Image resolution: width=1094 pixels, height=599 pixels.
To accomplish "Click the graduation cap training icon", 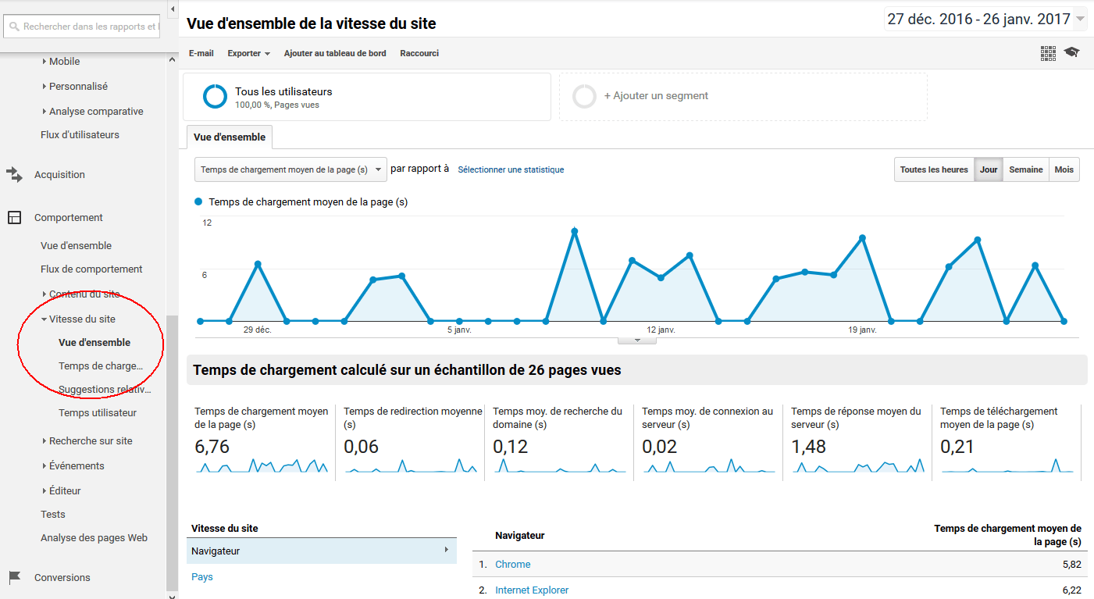I will coord(1071,52).
